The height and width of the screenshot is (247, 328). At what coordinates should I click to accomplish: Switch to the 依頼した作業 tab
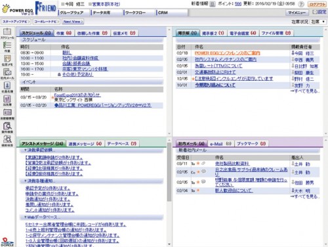pos(92,33)
